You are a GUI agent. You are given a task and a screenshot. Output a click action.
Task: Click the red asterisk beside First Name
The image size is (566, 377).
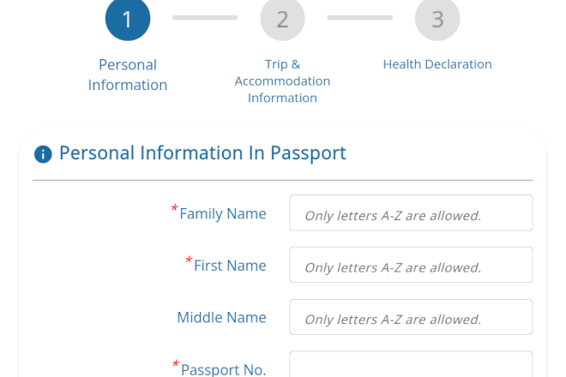pos(190,260)
